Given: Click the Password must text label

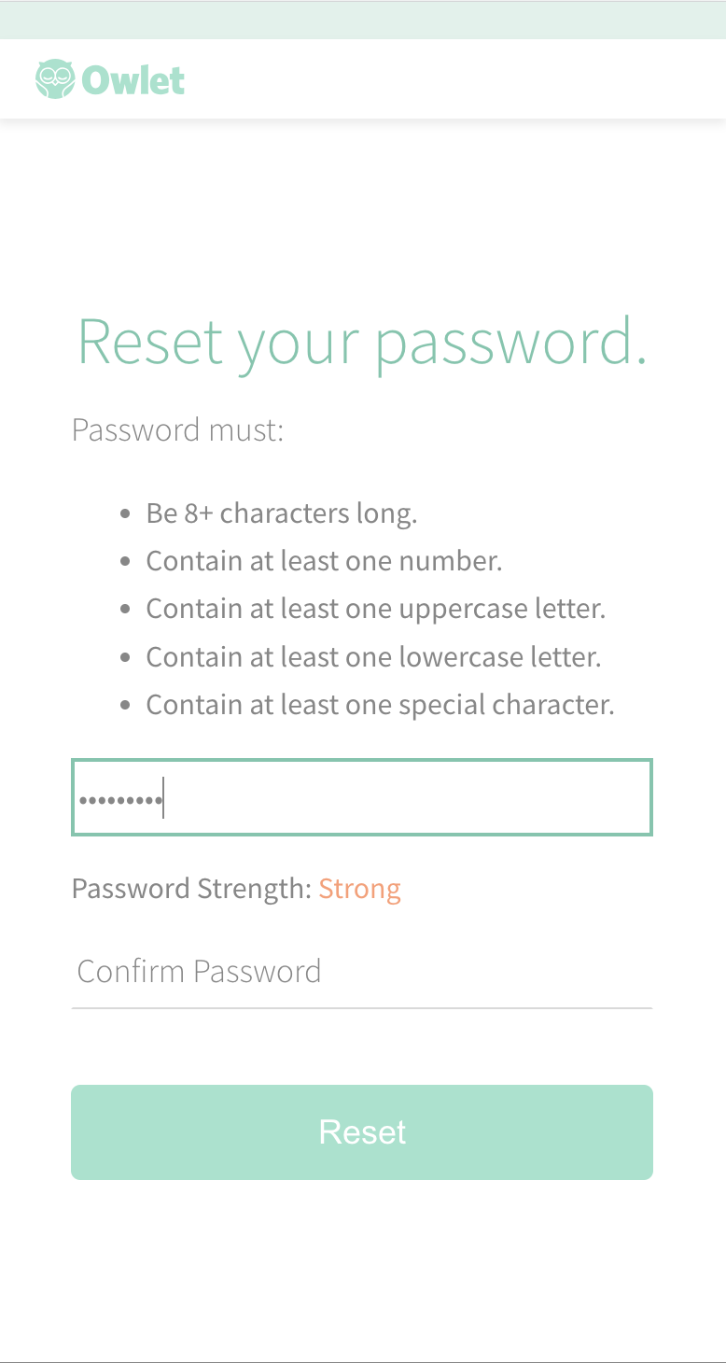Looking at the screenshot, I should [x=176, y=429].
